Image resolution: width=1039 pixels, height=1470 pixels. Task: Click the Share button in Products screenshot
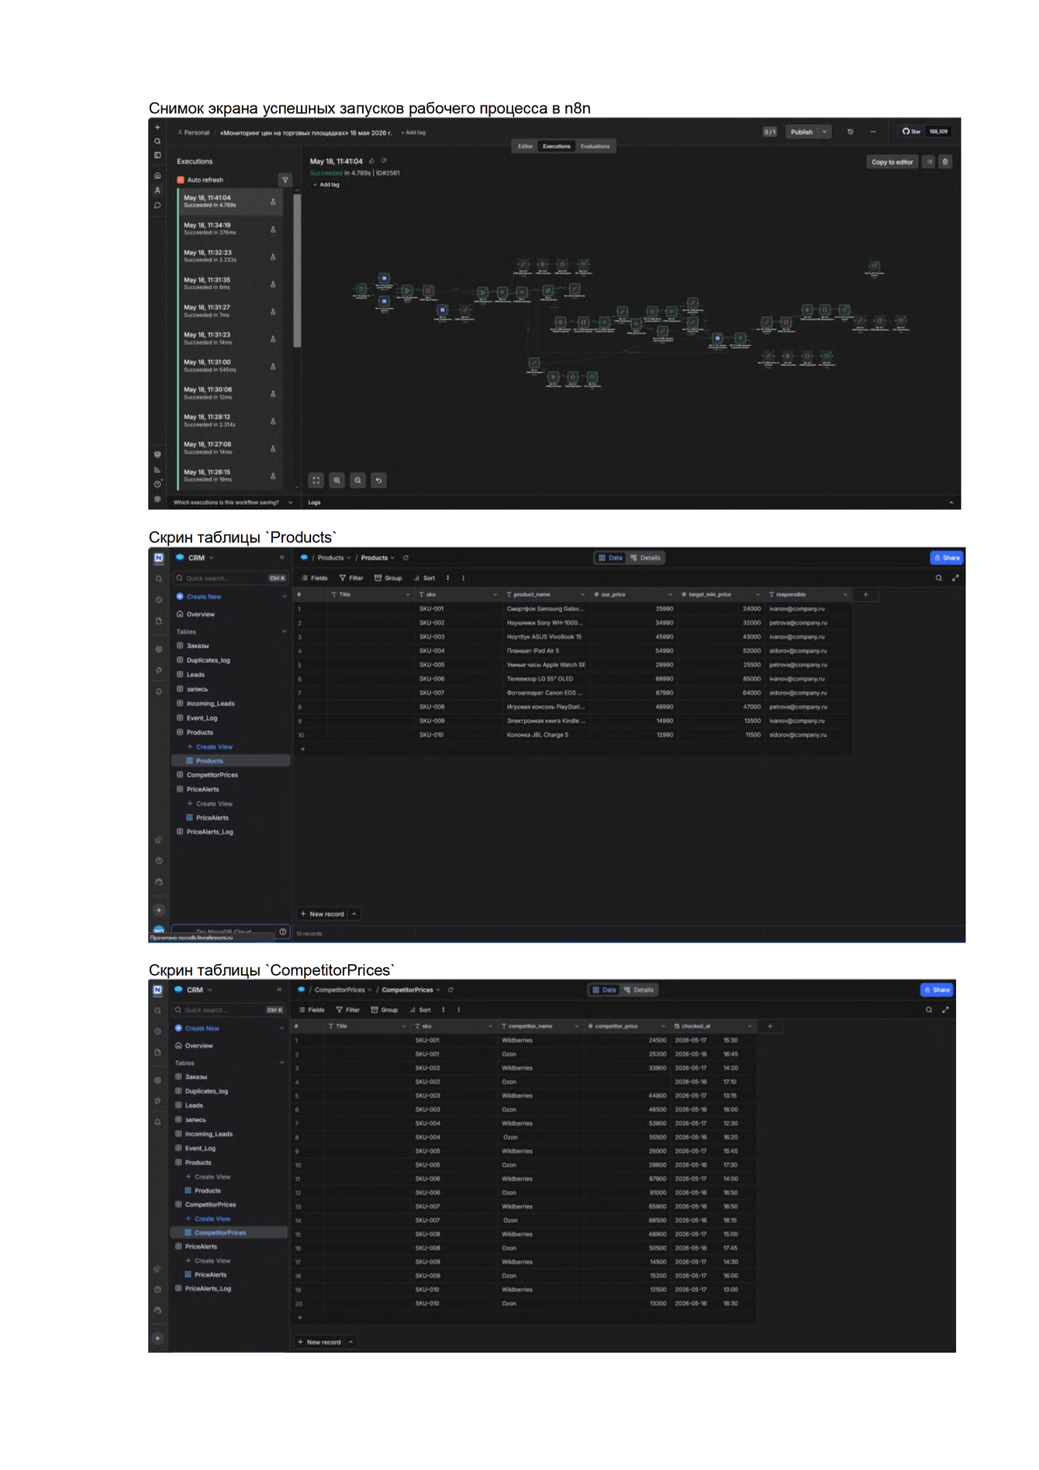pos(947,558)
